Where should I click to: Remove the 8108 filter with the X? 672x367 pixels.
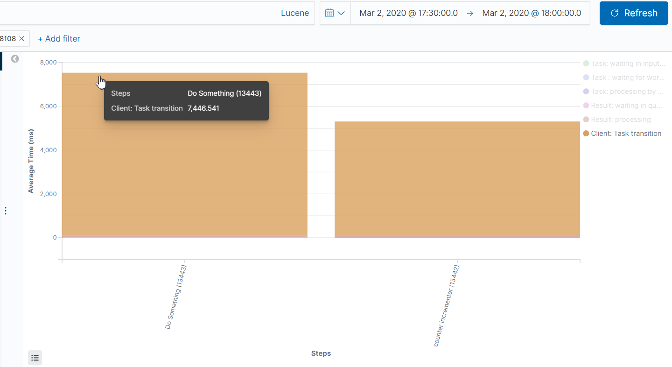coord(22,39)
